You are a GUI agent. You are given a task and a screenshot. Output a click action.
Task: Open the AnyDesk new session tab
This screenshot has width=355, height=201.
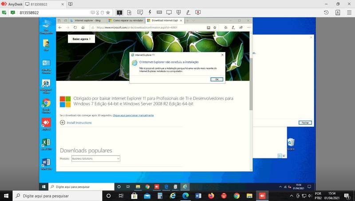71,4
